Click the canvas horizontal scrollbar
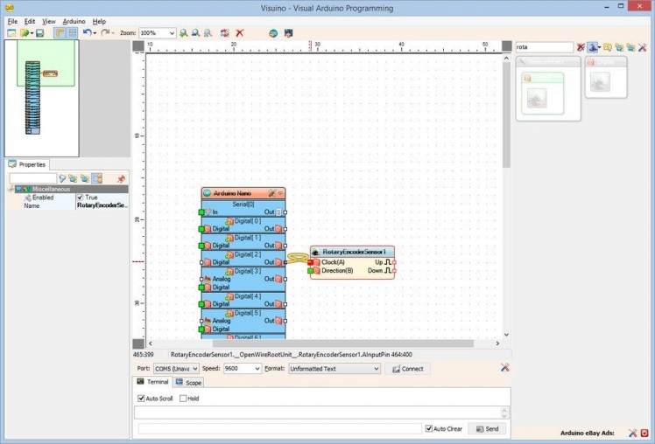 tap(315, 343)
